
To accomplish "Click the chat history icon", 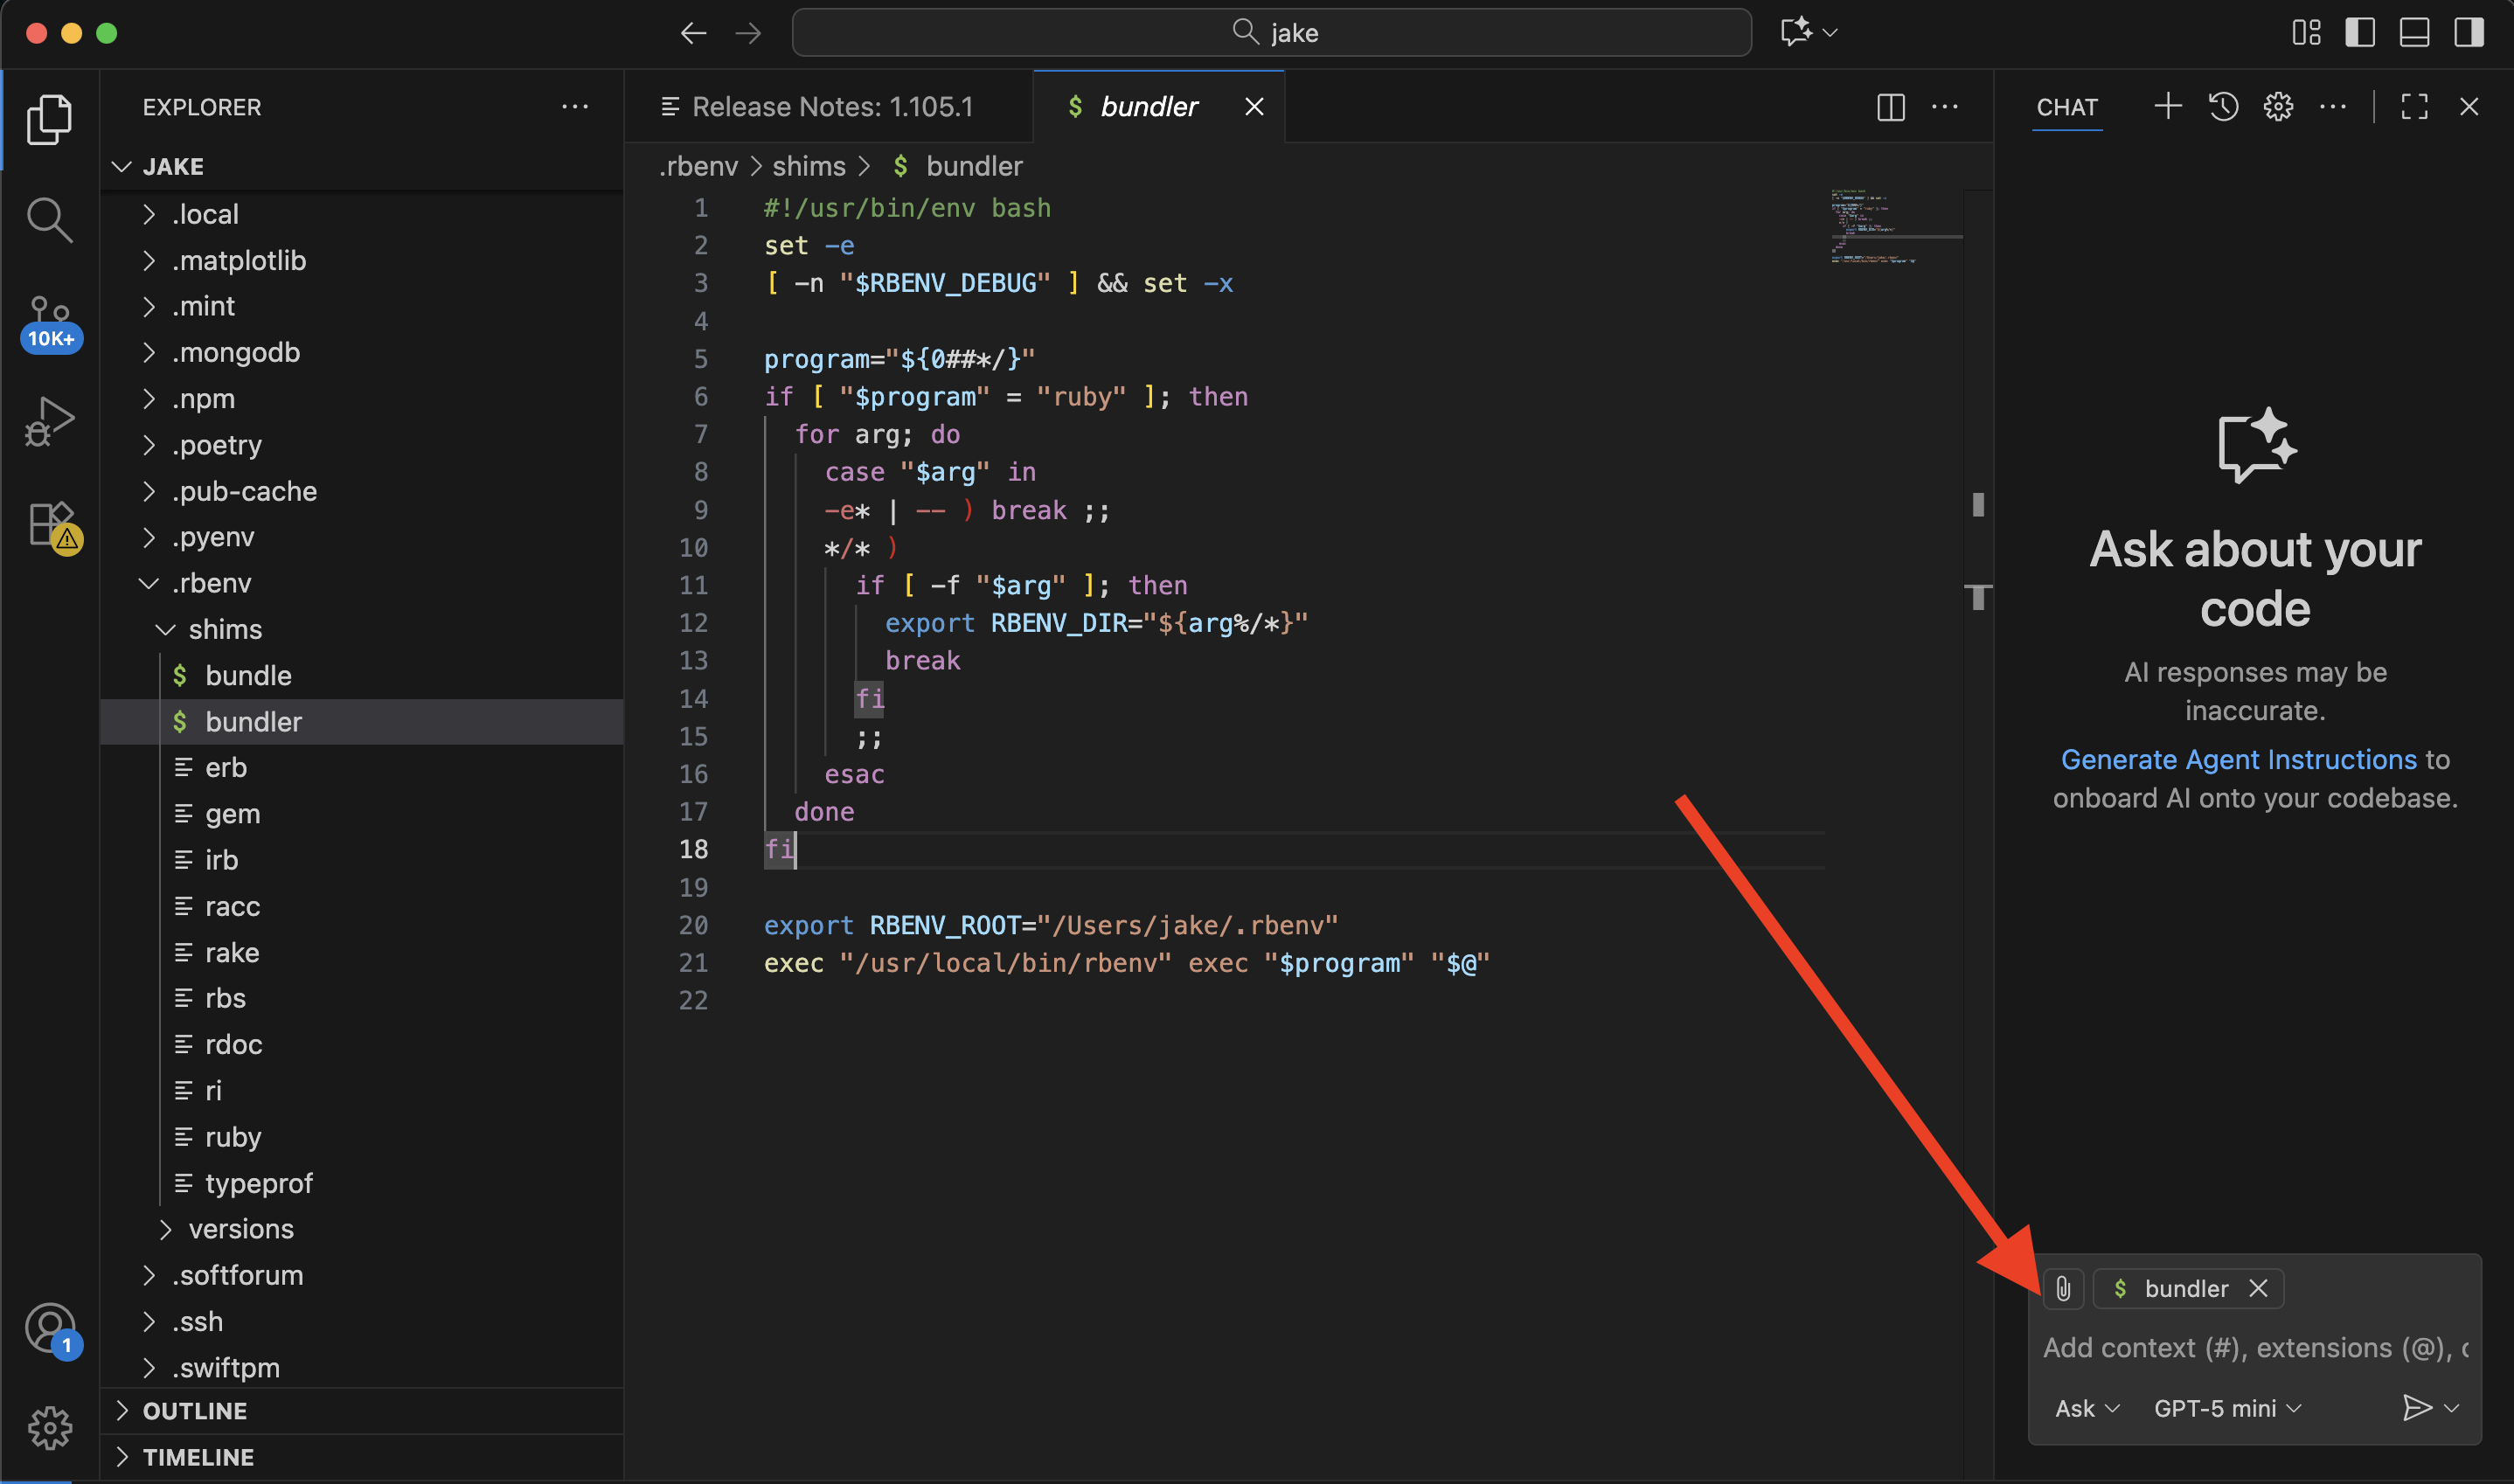I will [2223, 106].
